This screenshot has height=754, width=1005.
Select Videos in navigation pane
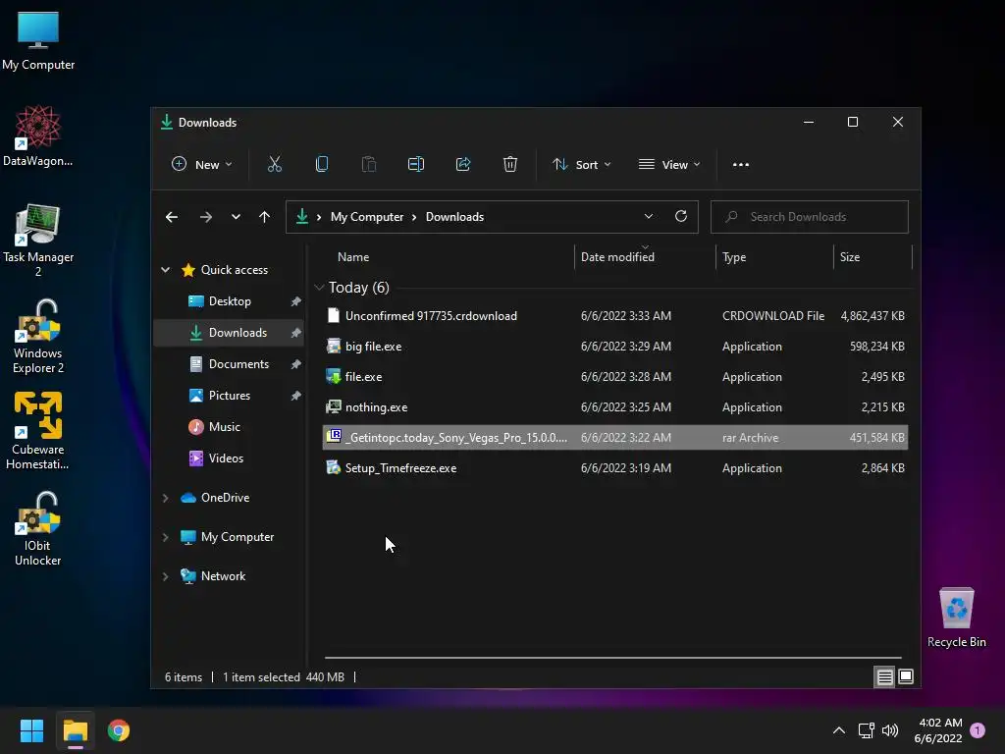(228, 458)
